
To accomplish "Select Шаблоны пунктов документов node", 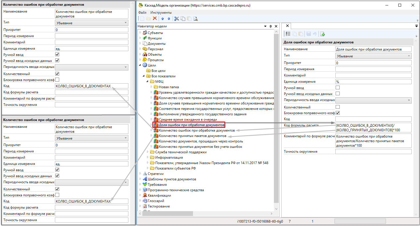I will coord(172,179).
